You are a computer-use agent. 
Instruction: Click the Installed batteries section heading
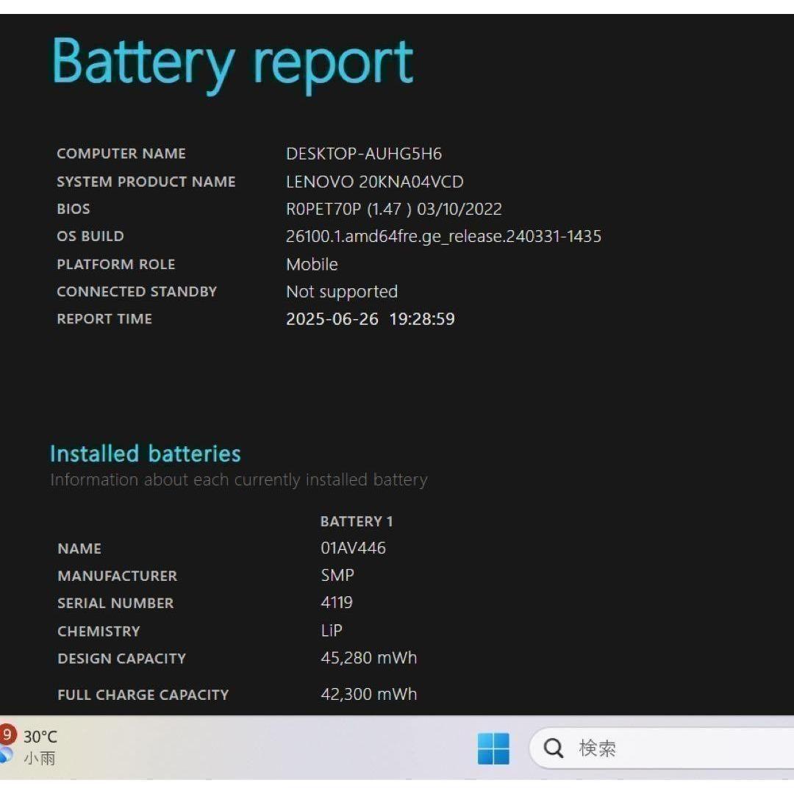(x=145, y=454)
